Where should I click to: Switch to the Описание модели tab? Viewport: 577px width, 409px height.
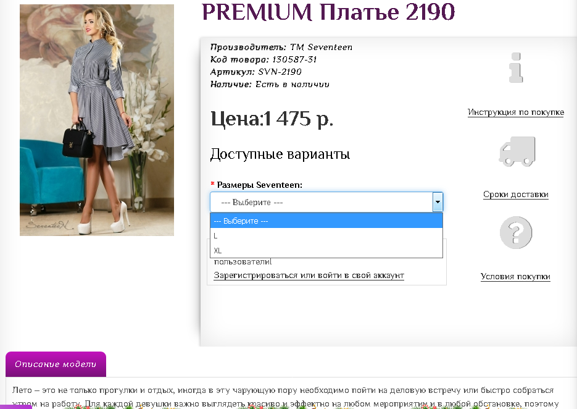56,364
